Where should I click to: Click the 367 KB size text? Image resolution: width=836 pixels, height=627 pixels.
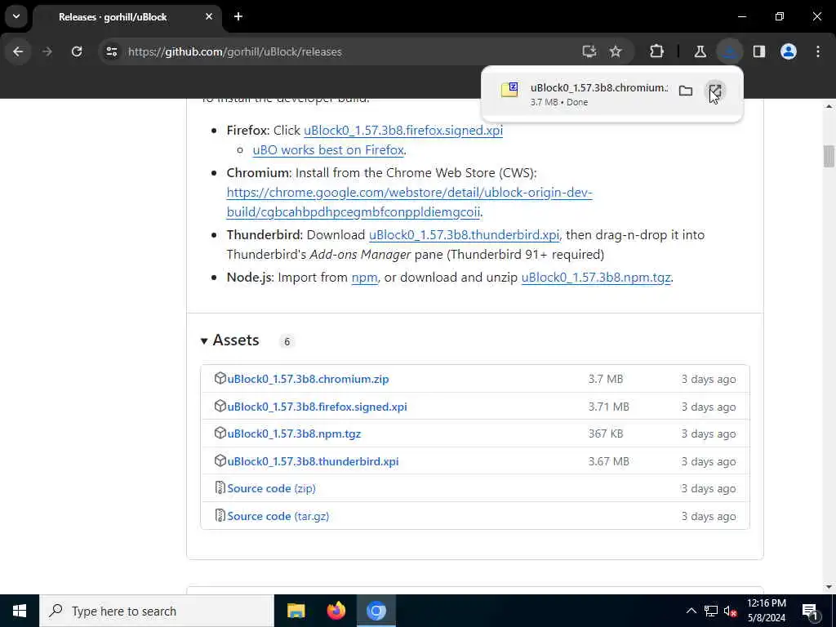click(605, 434)
